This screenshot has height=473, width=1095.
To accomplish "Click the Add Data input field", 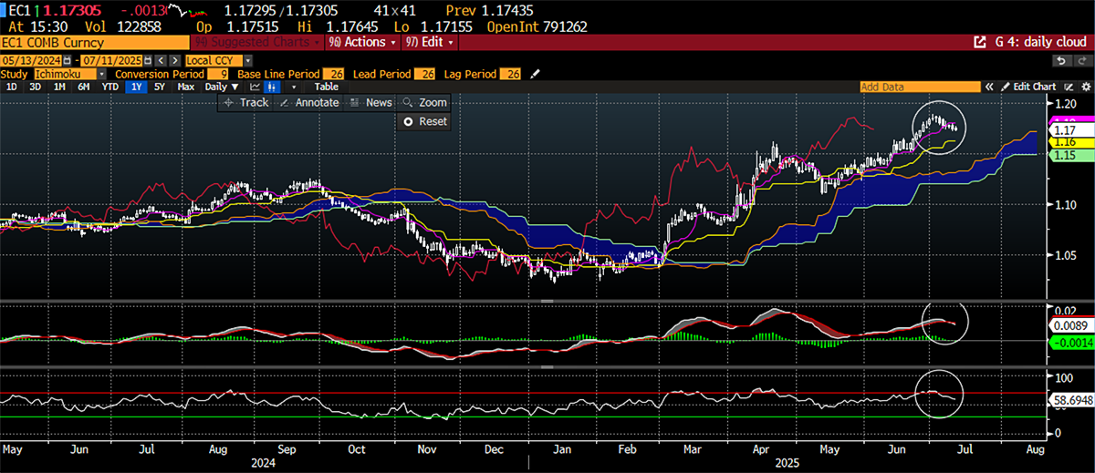I will pyautogui.click(x=918, y=87).
